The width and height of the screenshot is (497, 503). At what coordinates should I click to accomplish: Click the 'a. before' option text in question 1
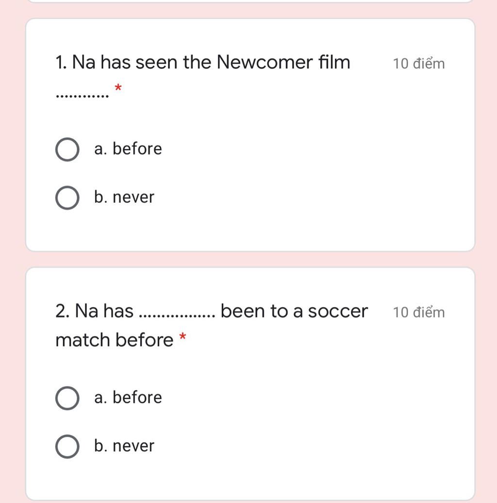click(128, 149)
